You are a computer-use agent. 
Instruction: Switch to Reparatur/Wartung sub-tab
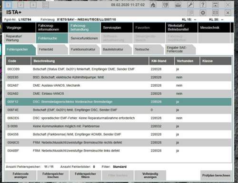19,38
